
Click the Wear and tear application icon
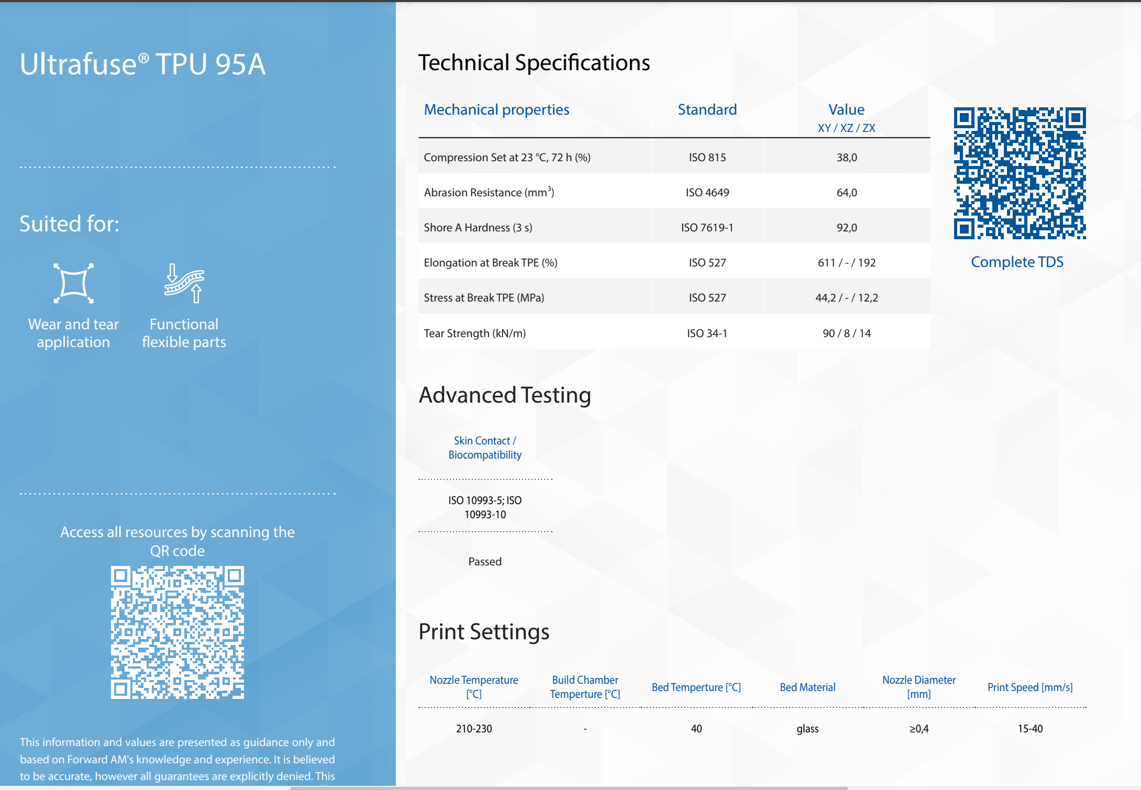73,283
